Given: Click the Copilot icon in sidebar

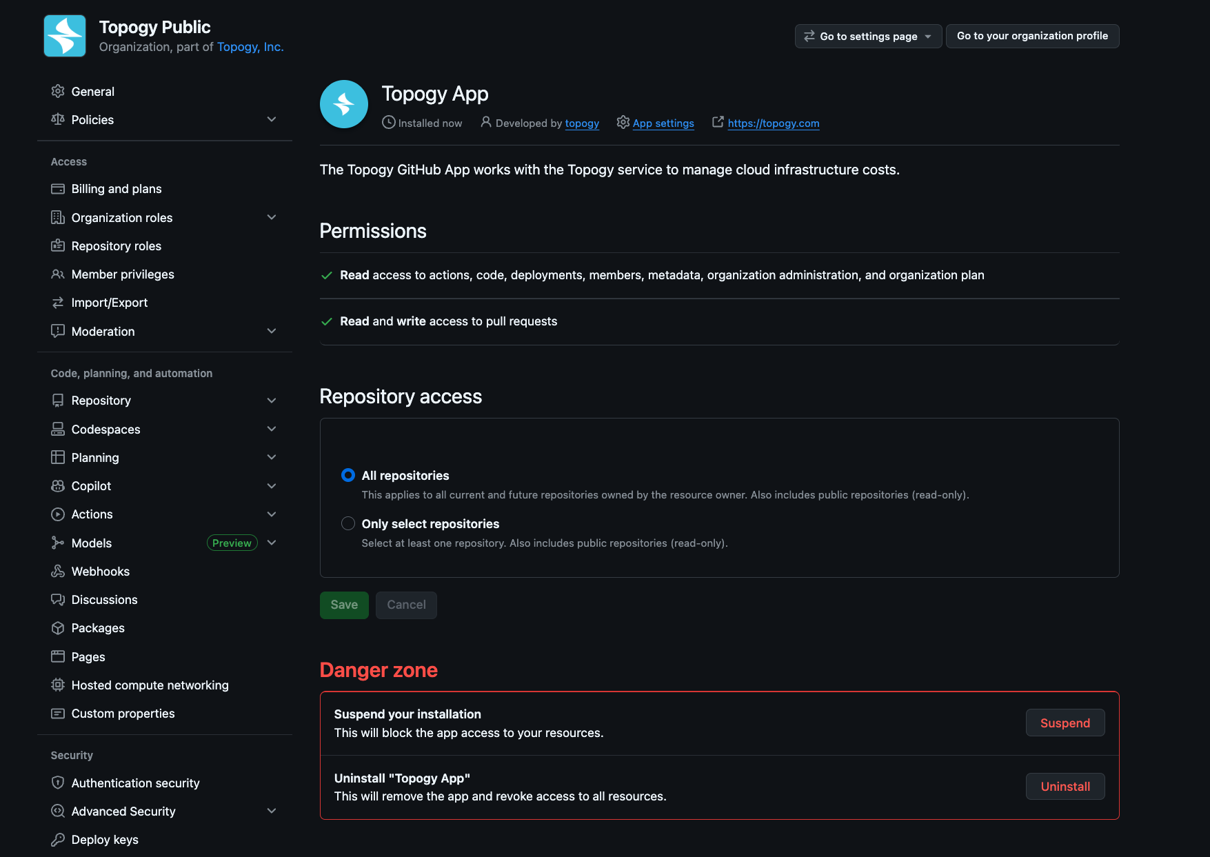Looking at the screenshot, I should (x=58, y=486).
